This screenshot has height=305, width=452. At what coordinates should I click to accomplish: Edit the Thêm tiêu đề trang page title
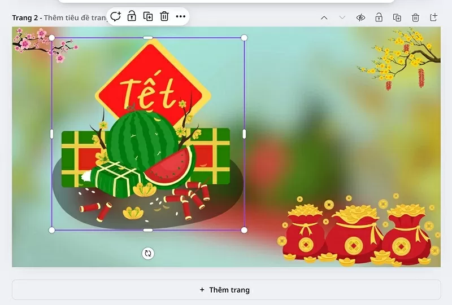click(76, 18)
